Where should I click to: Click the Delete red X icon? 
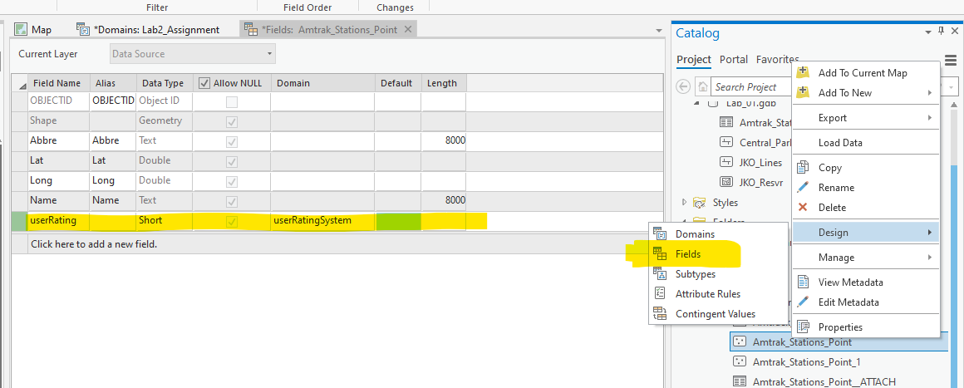[803, 208]
